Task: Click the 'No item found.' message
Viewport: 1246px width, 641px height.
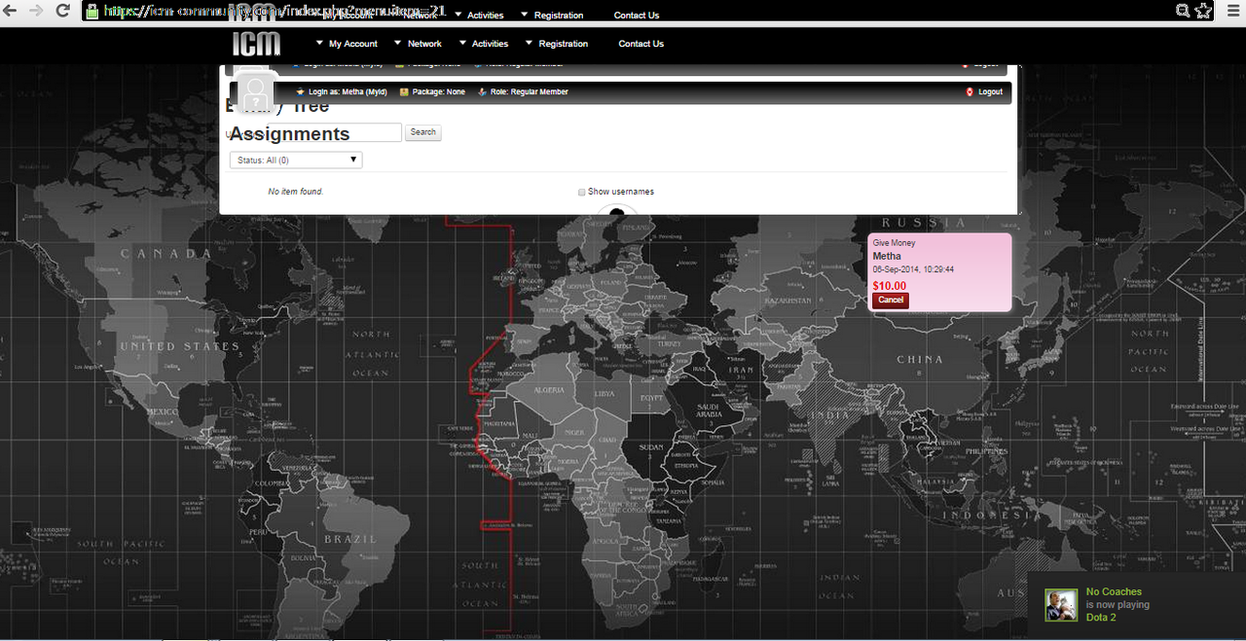Action: [x=296, y=192]
